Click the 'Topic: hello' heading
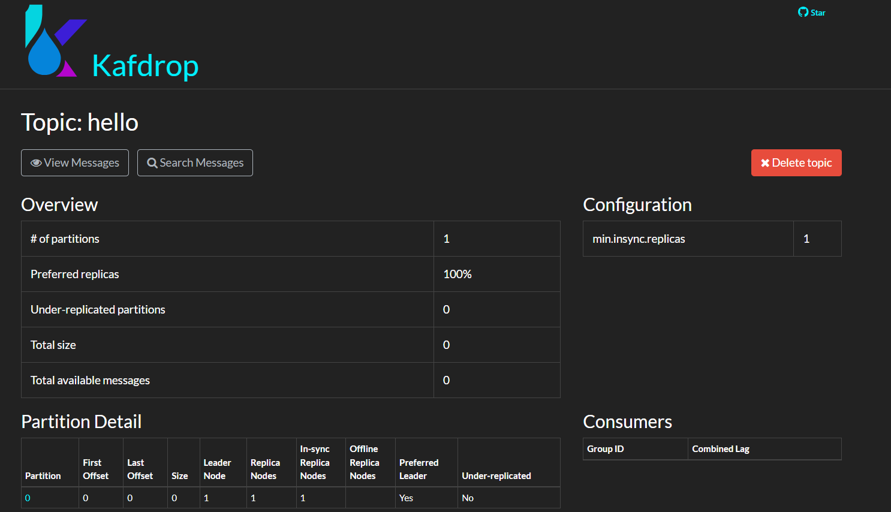Viewport: 891px width, 512px height. (x=80, y=122)
